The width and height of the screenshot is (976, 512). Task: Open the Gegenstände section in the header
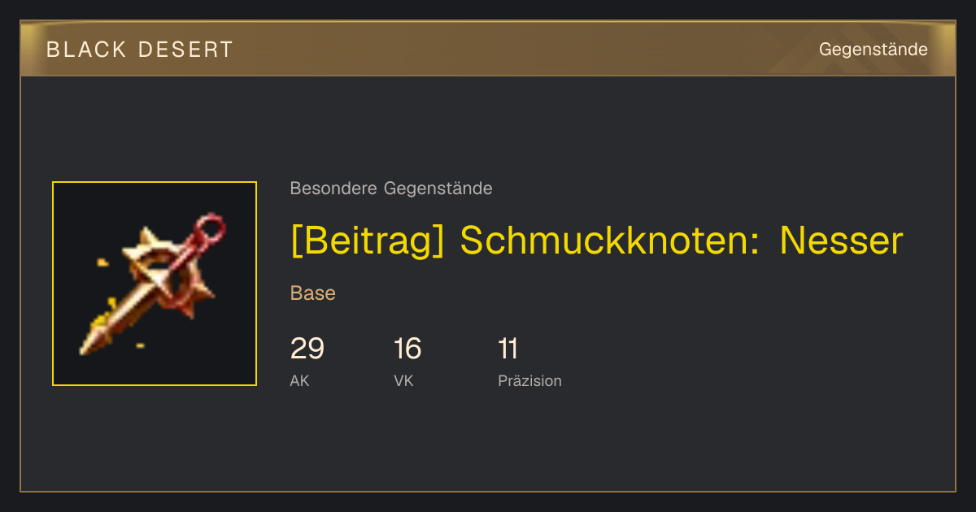(x=873, y=50)
